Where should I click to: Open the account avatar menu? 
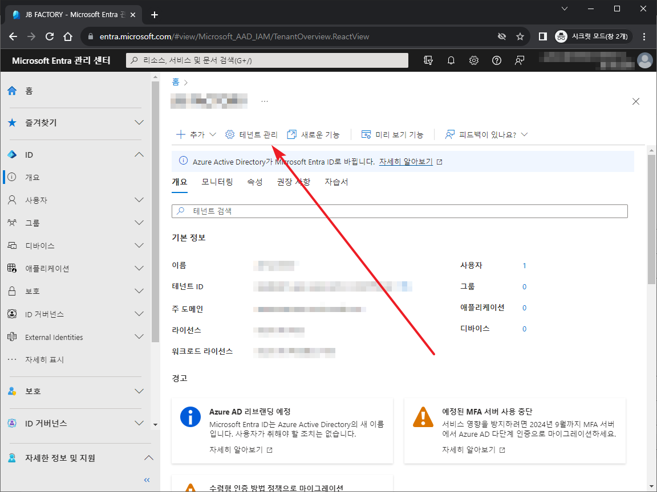(x=645, y=60)
